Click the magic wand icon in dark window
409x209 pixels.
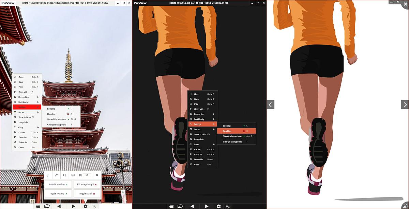pos(228,206)
